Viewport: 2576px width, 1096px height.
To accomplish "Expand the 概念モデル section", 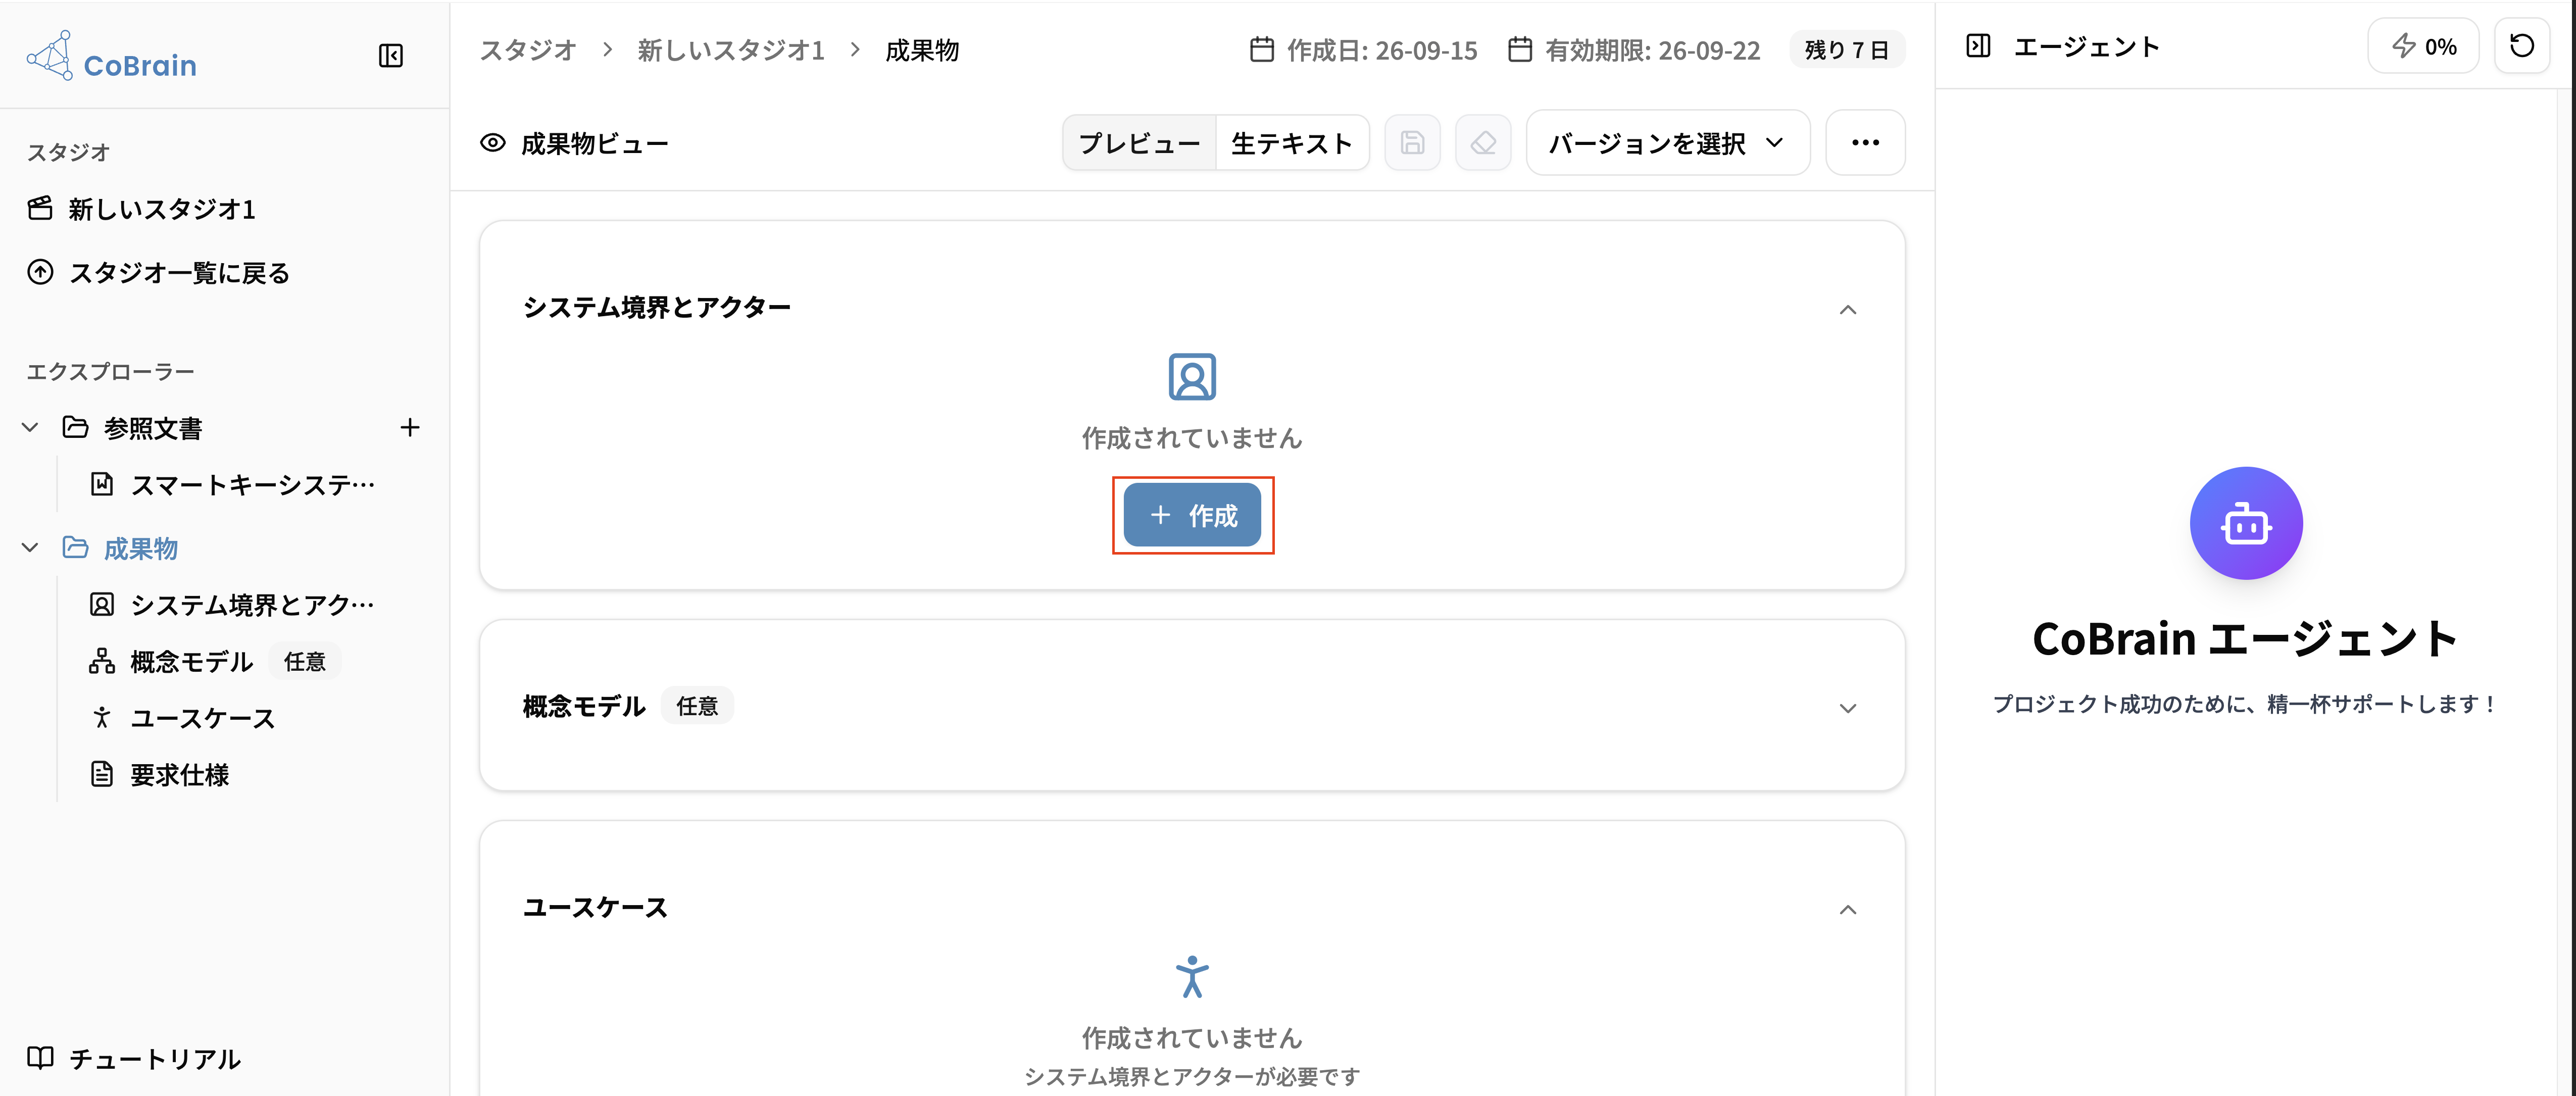I will coord(1848,708).
